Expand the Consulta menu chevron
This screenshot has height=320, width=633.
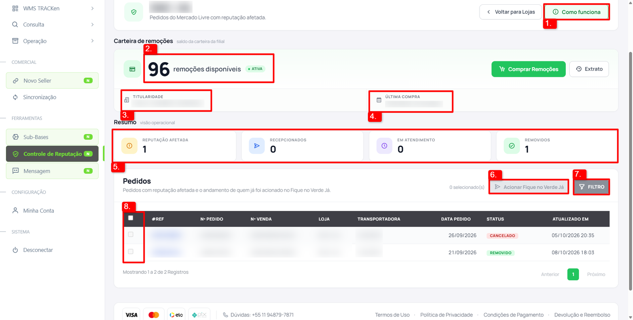click(92, 25)
